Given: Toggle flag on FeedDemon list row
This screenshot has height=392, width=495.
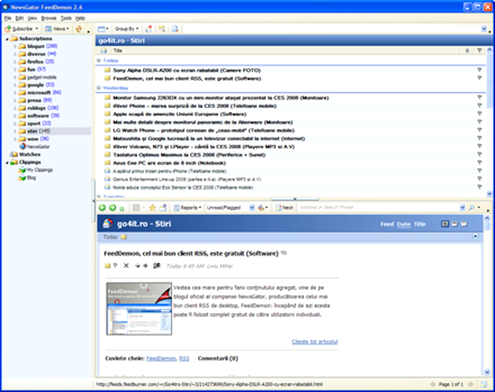Looking at the screenshot, I should coord(480,78).
